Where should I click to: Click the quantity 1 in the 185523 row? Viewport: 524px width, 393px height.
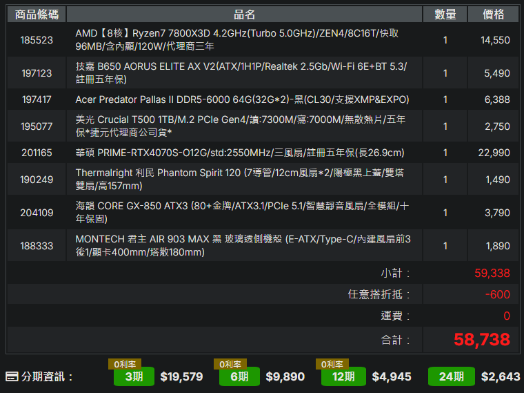tap(445, 40)
